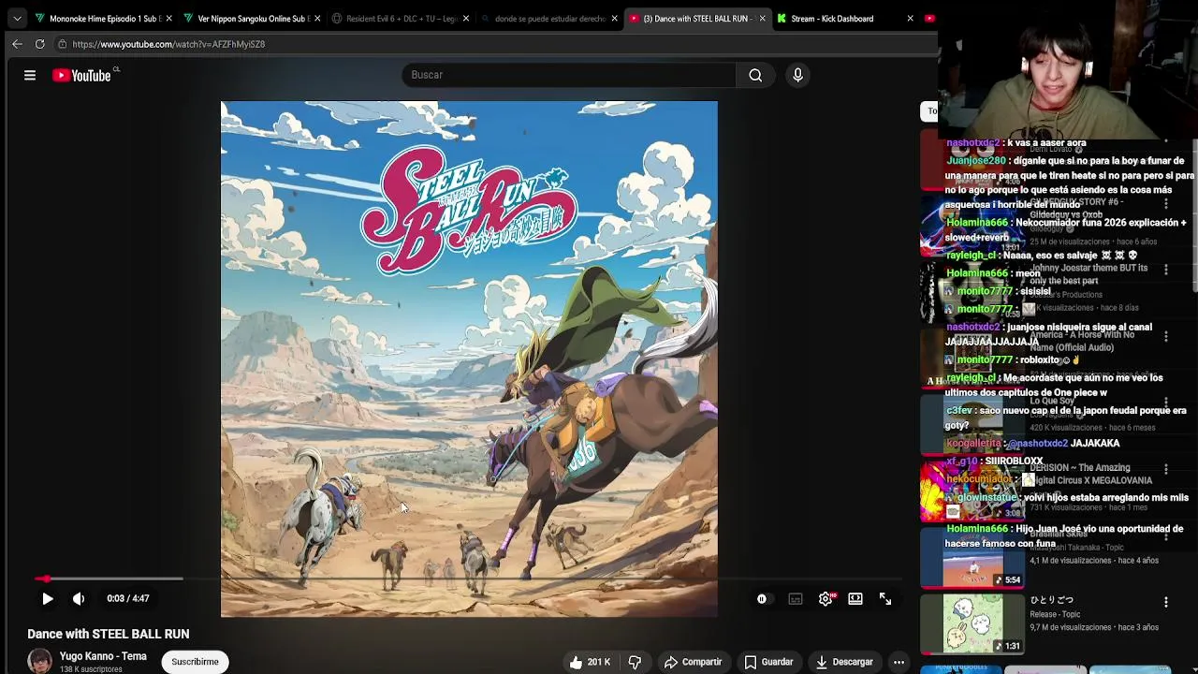The image size is (1198, 674).
Task: Click the 0:03 / 4:47 time display
Action: tap(128, 598)
